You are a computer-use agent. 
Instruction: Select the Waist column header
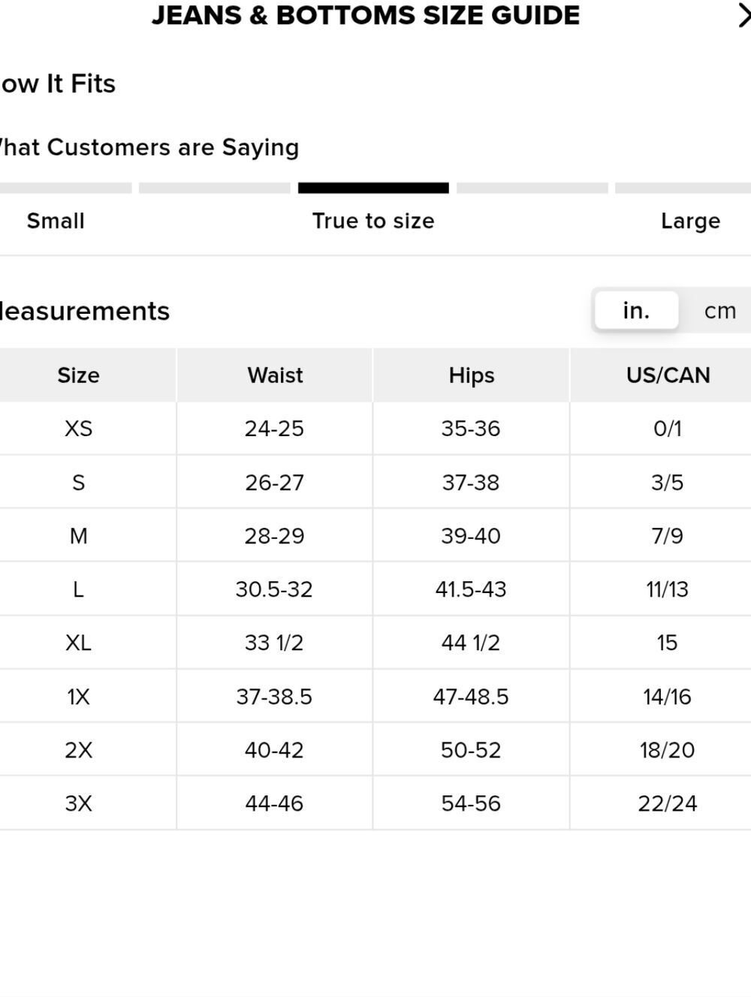point(275,375)
